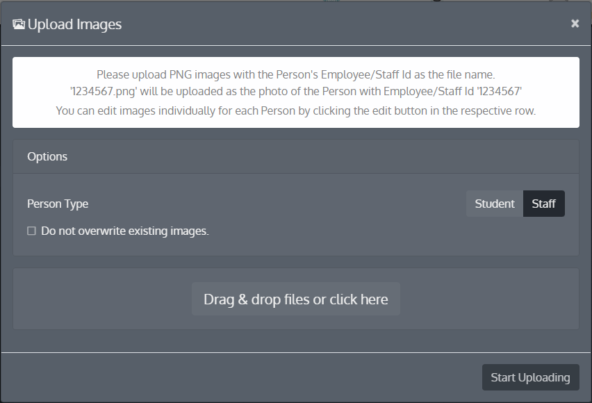Screen dimensions: 592x403
Task: Click empty footer area left of Start Uploading
Action: (x=243, y=377)
